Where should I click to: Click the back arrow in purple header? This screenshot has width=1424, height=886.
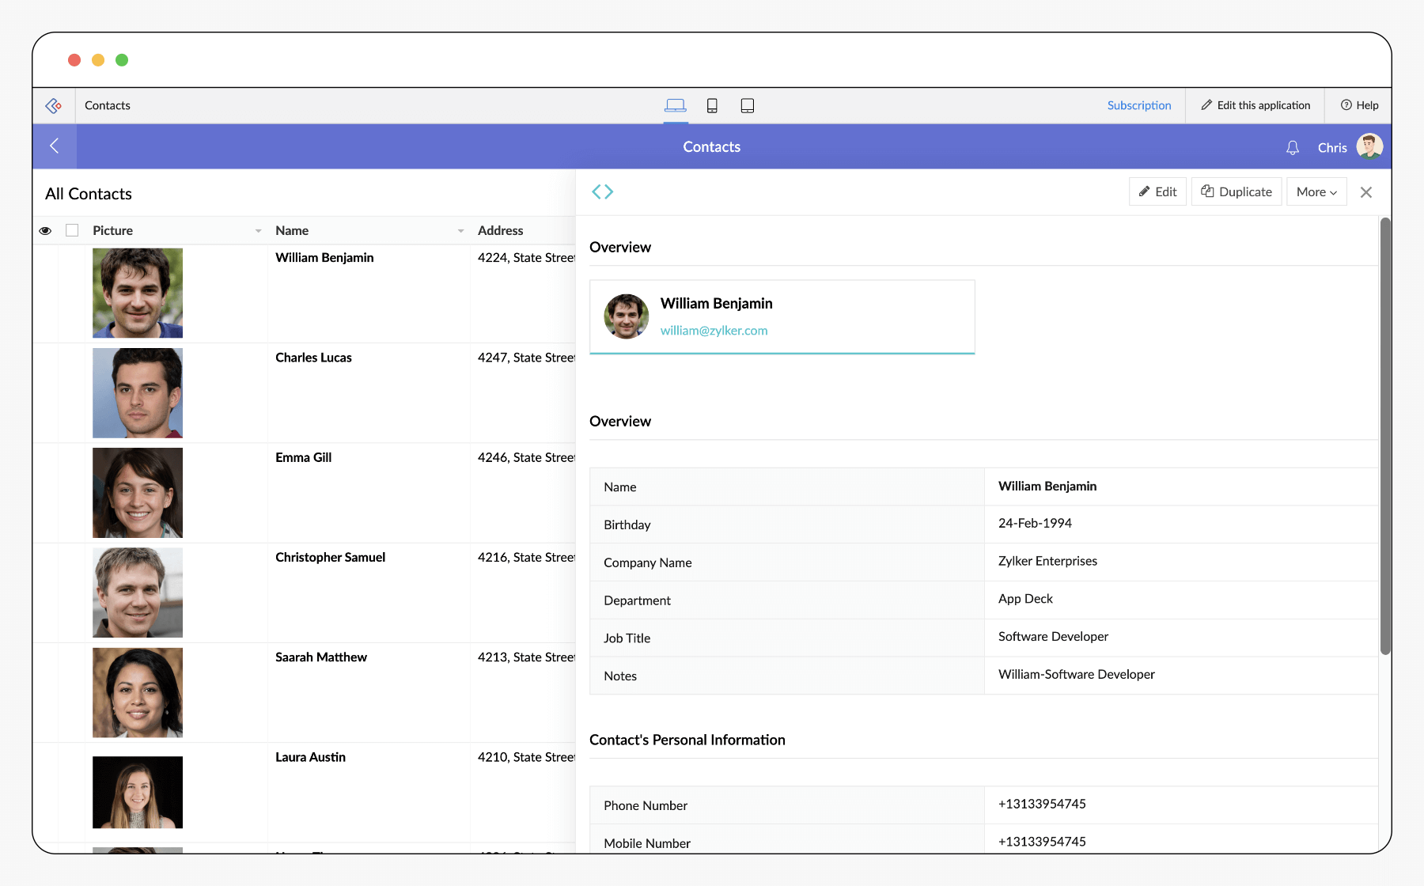point(55,146)
